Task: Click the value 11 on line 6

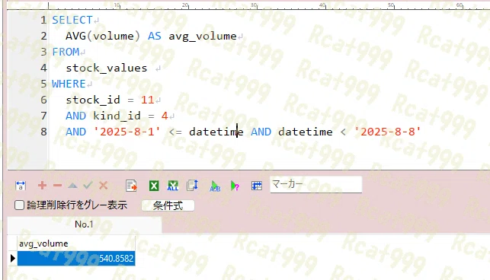Action: tap(147, 100)
